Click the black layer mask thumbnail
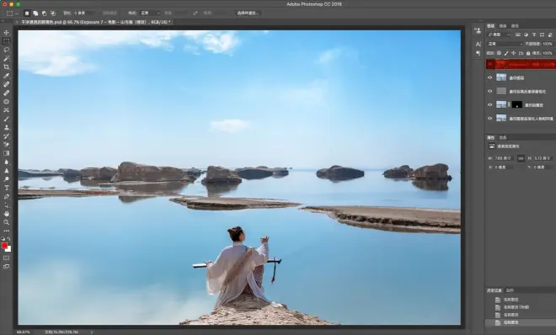Image resolution: width=556 pixels, height=335 pixels. (x=517, y=105)
